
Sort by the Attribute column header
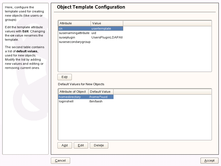click(74, 23)
